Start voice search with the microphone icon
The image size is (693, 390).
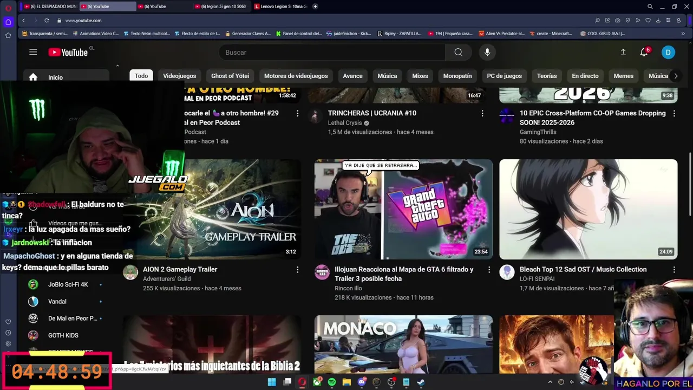pos(487,52)
